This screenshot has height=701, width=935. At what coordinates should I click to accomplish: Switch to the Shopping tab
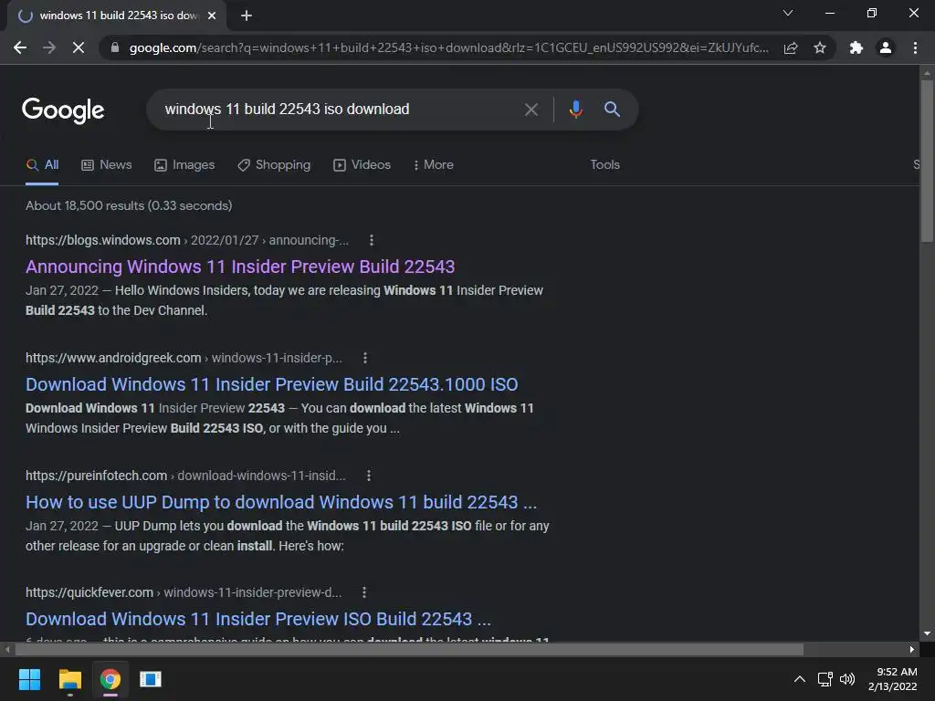[274, 165]
